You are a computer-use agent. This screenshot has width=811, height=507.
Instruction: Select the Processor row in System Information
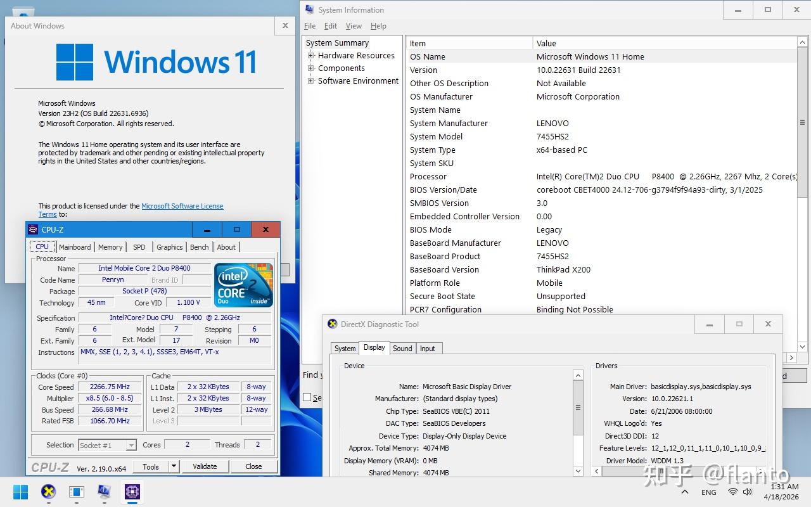coord(601,176)
